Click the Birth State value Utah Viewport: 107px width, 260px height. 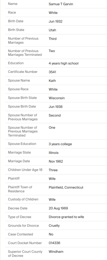coord(52,30)
